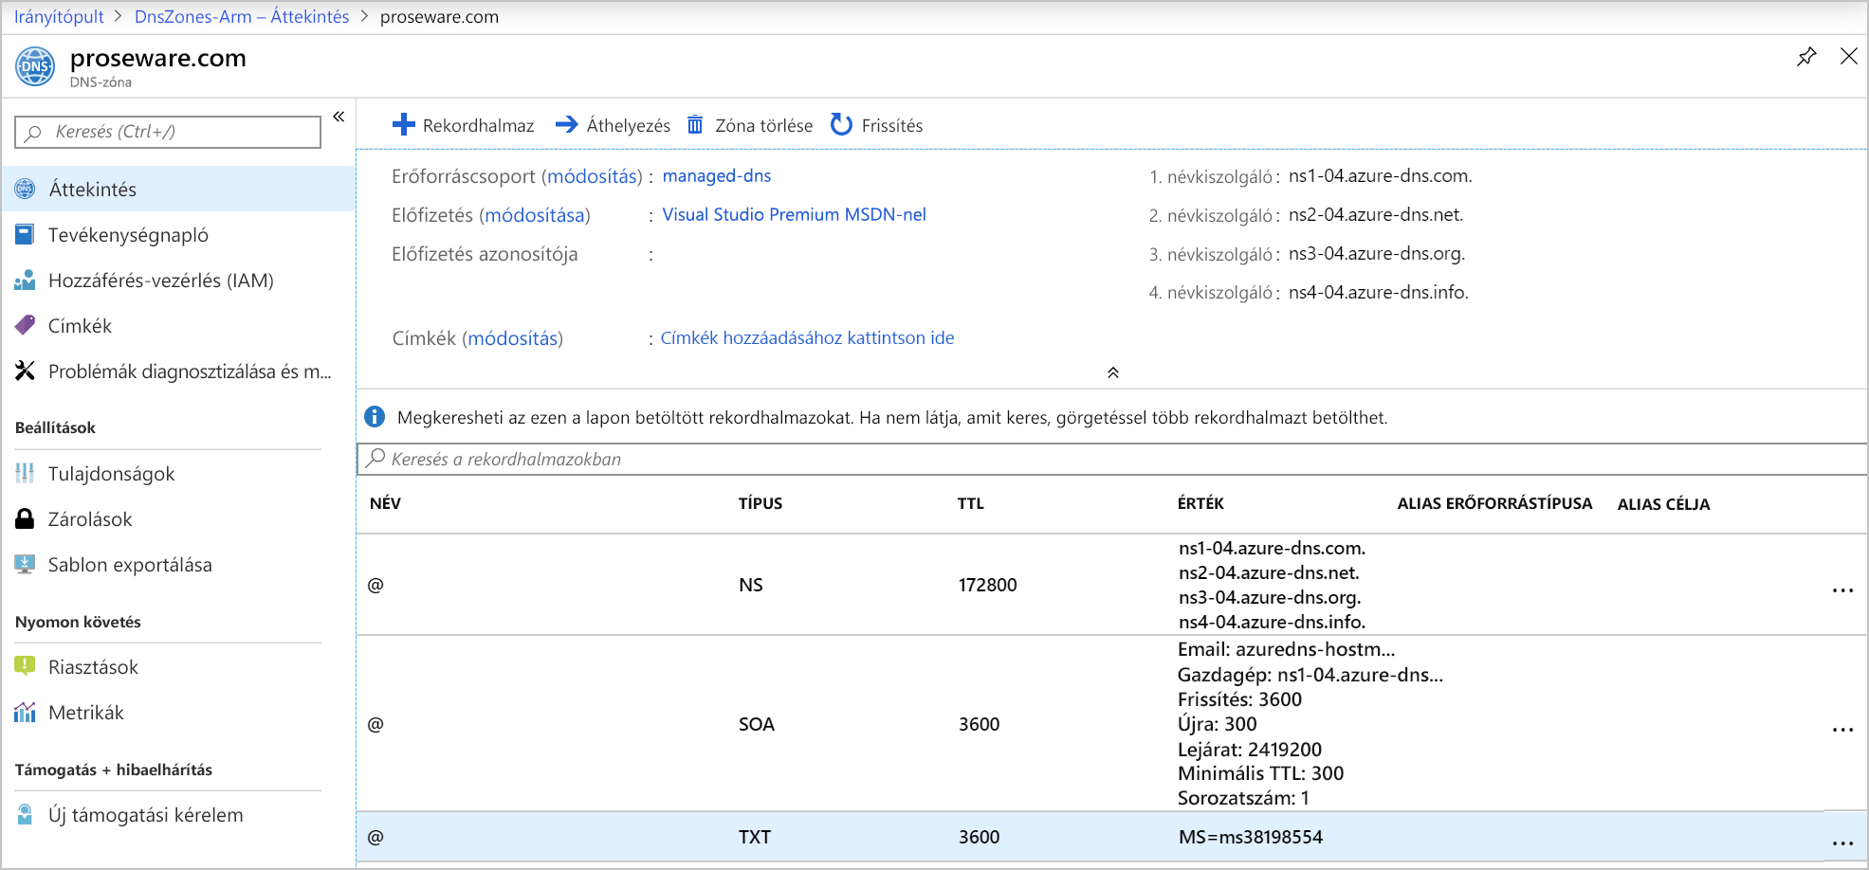This screenshot has width=1869, height=870.
Task: Sort by the NÉV column header
Action: tap(385, 503)
